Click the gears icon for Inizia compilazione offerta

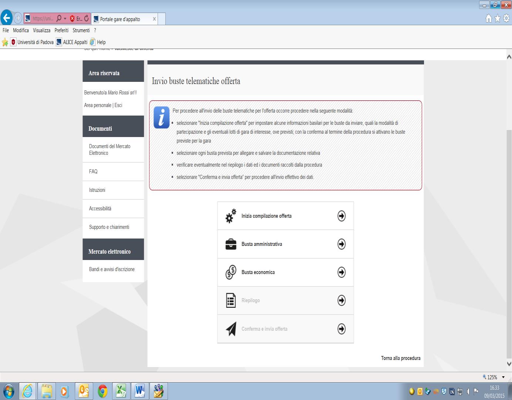(x=231, y=216)
